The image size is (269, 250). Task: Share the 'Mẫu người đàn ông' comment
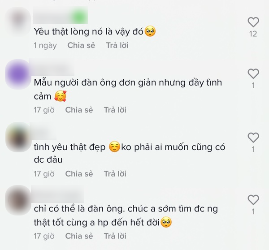(x=79, y=110)
